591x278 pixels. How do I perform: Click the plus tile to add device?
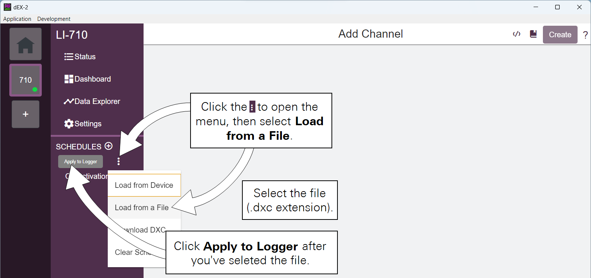click(25, 114)
